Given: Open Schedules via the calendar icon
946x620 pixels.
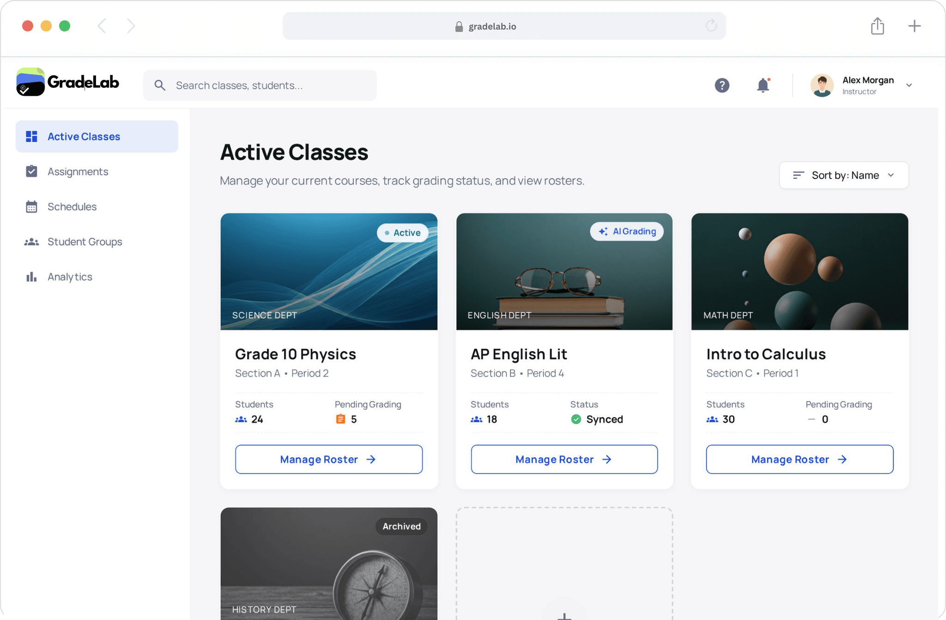Looking at the screenshot, I should point(32,207).
